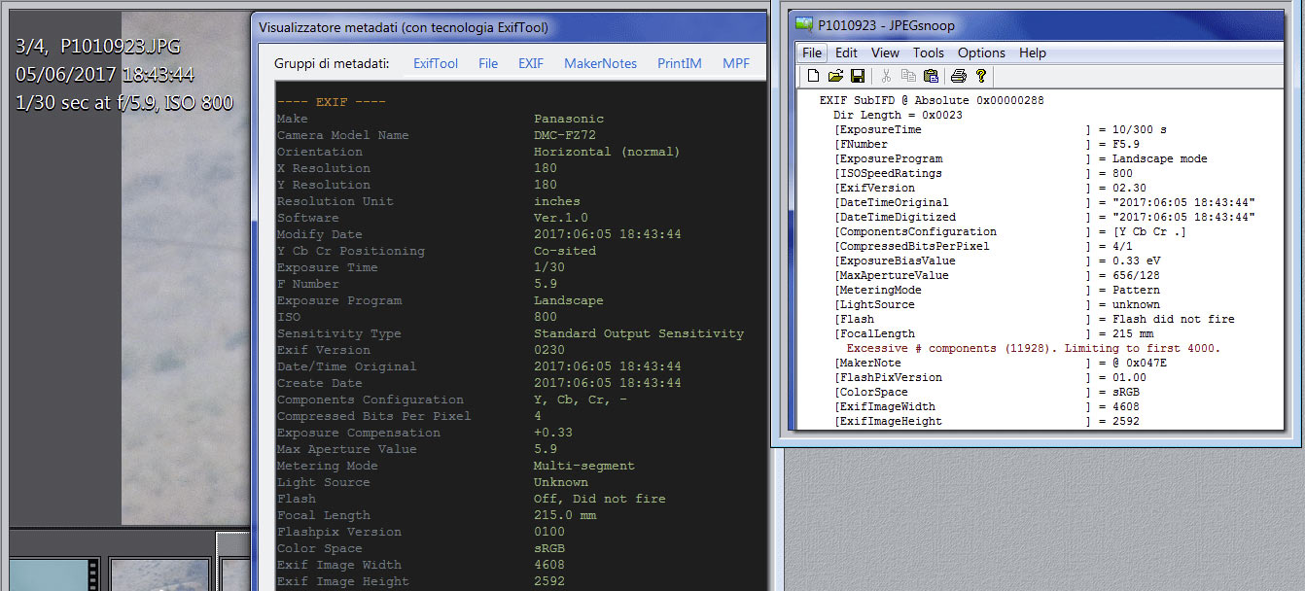1305x591 pixels.
Task: Open the View menu in JPEGsnoop
Action: click(x=885, y=52)
